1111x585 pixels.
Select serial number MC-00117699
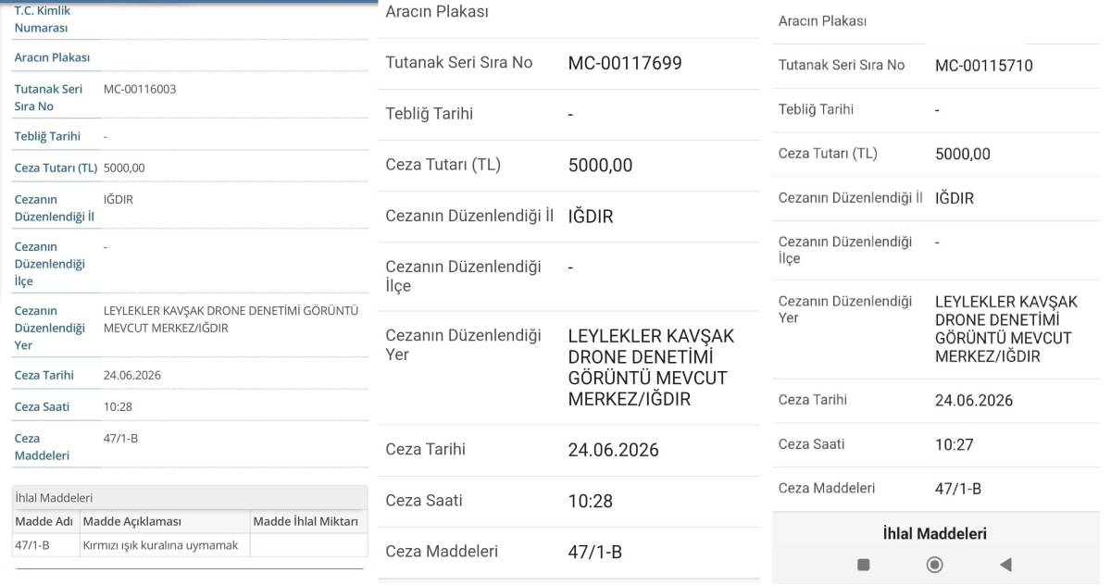click(625, 63)
